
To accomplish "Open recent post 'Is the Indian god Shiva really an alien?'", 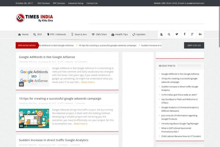I will [179, 95].
